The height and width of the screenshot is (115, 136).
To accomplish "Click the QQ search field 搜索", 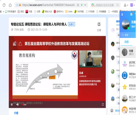I will pyautogui.click(x=128, y=35).
